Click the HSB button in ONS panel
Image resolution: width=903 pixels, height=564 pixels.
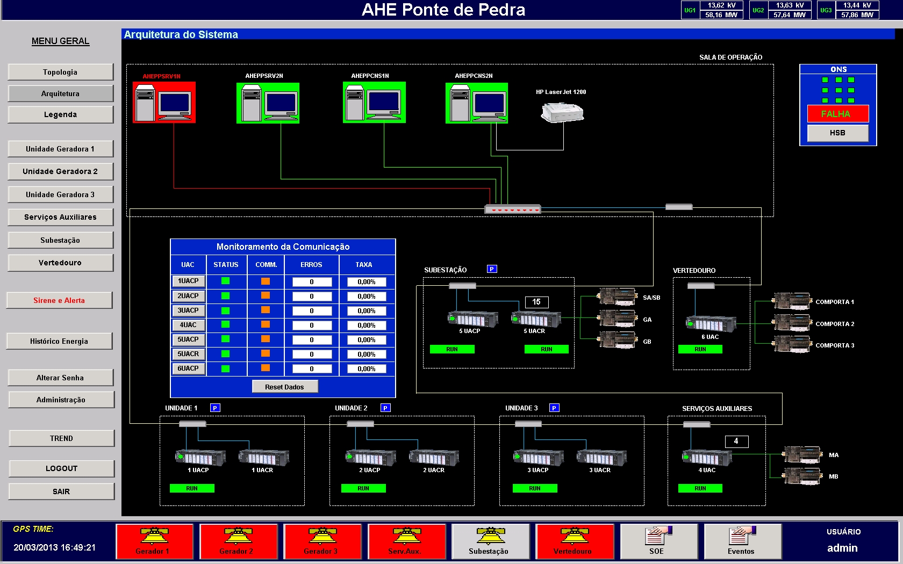click(837, 133)
